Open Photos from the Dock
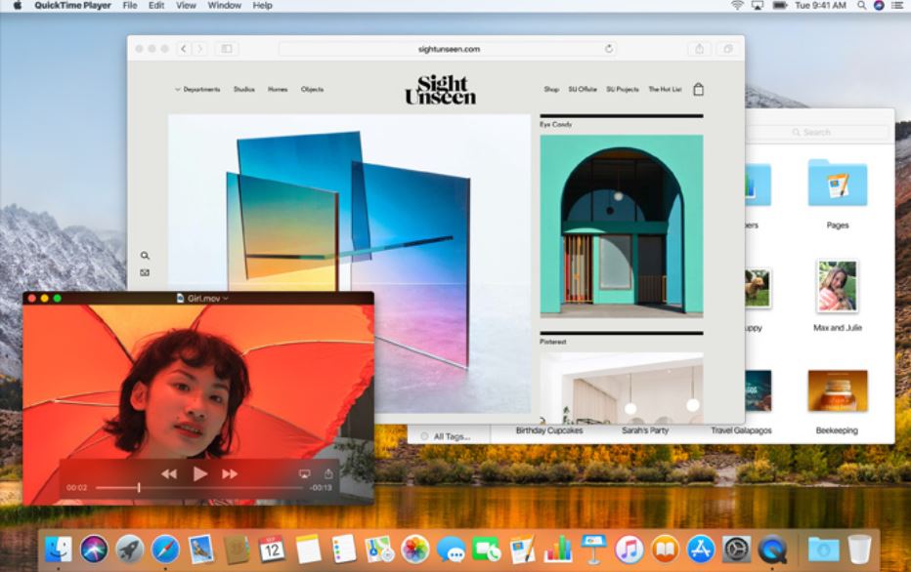 (414, 549)
